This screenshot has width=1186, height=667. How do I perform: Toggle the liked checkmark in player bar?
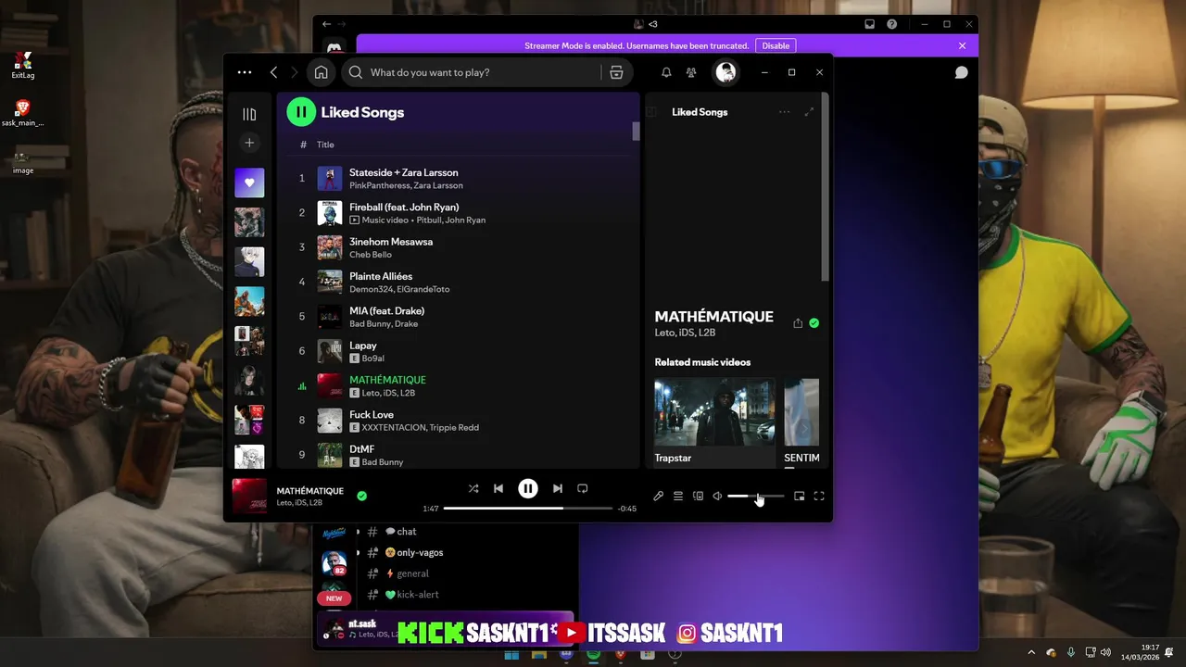361,496
